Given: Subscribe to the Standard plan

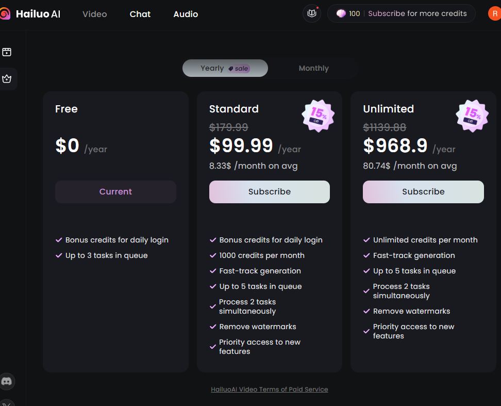Looking at the screenshot, I should click(x=269, y=191).
